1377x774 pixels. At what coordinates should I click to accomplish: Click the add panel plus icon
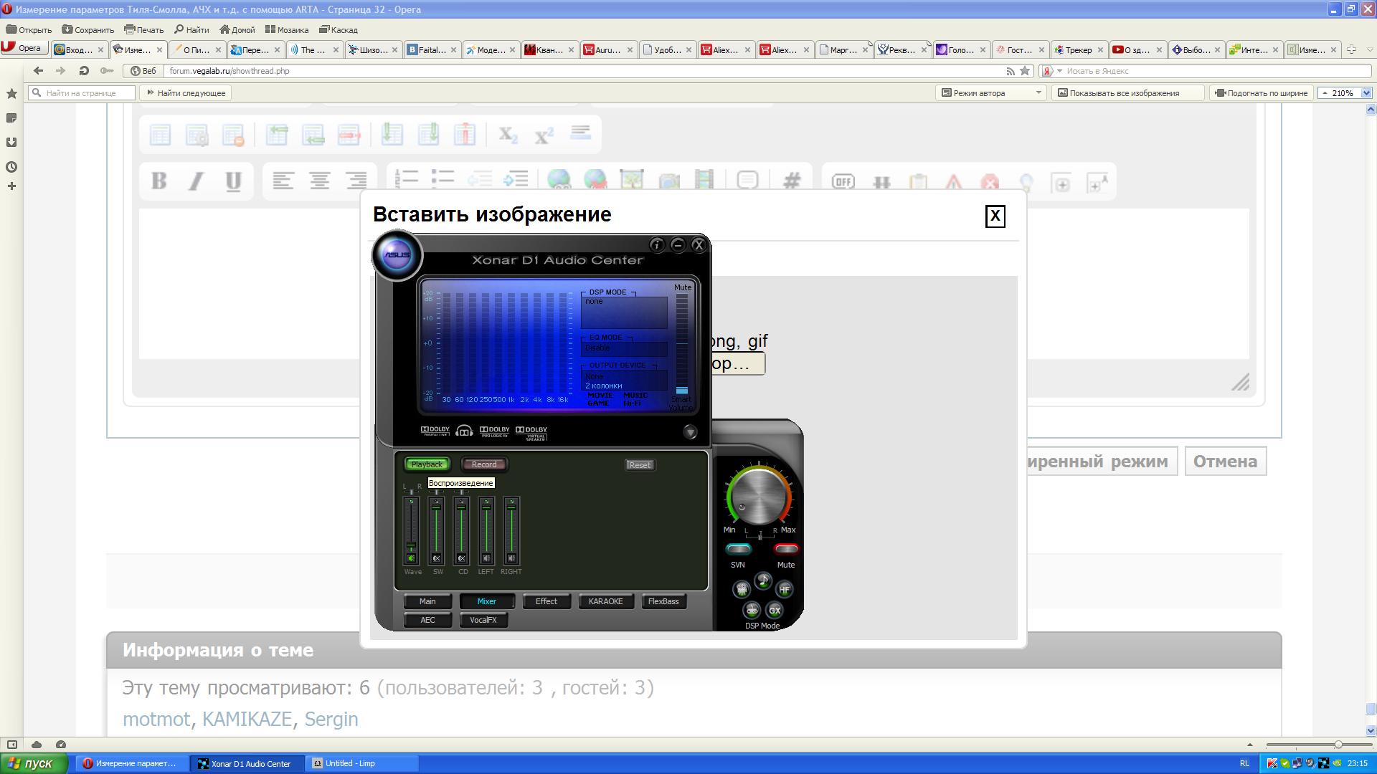11,186
